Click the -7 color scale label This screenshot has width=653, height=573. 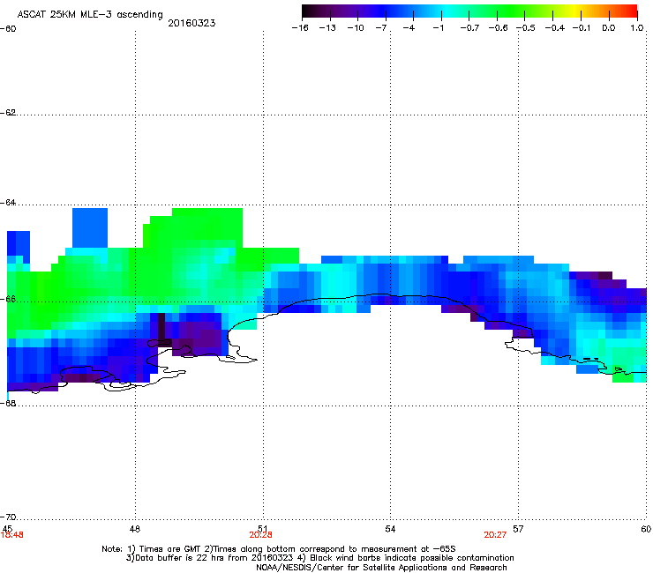(x=381, y=28)
